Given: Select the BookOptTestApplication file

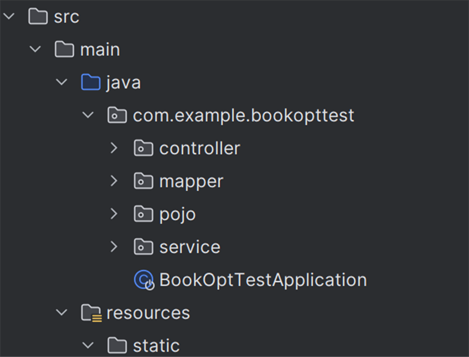Looking at the screenshot, I should click(263, 280).
